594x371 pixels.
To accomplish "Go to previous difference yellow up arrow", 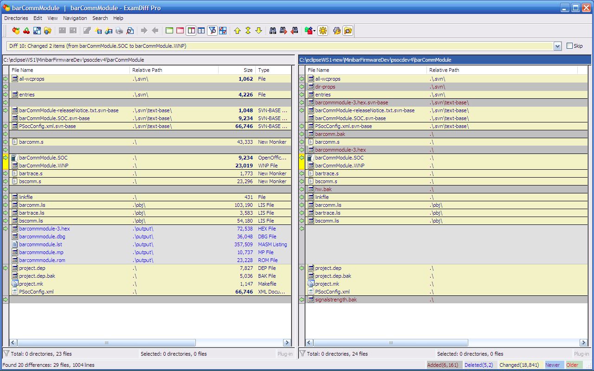I will pyautogui.click(x=237, y=31).
